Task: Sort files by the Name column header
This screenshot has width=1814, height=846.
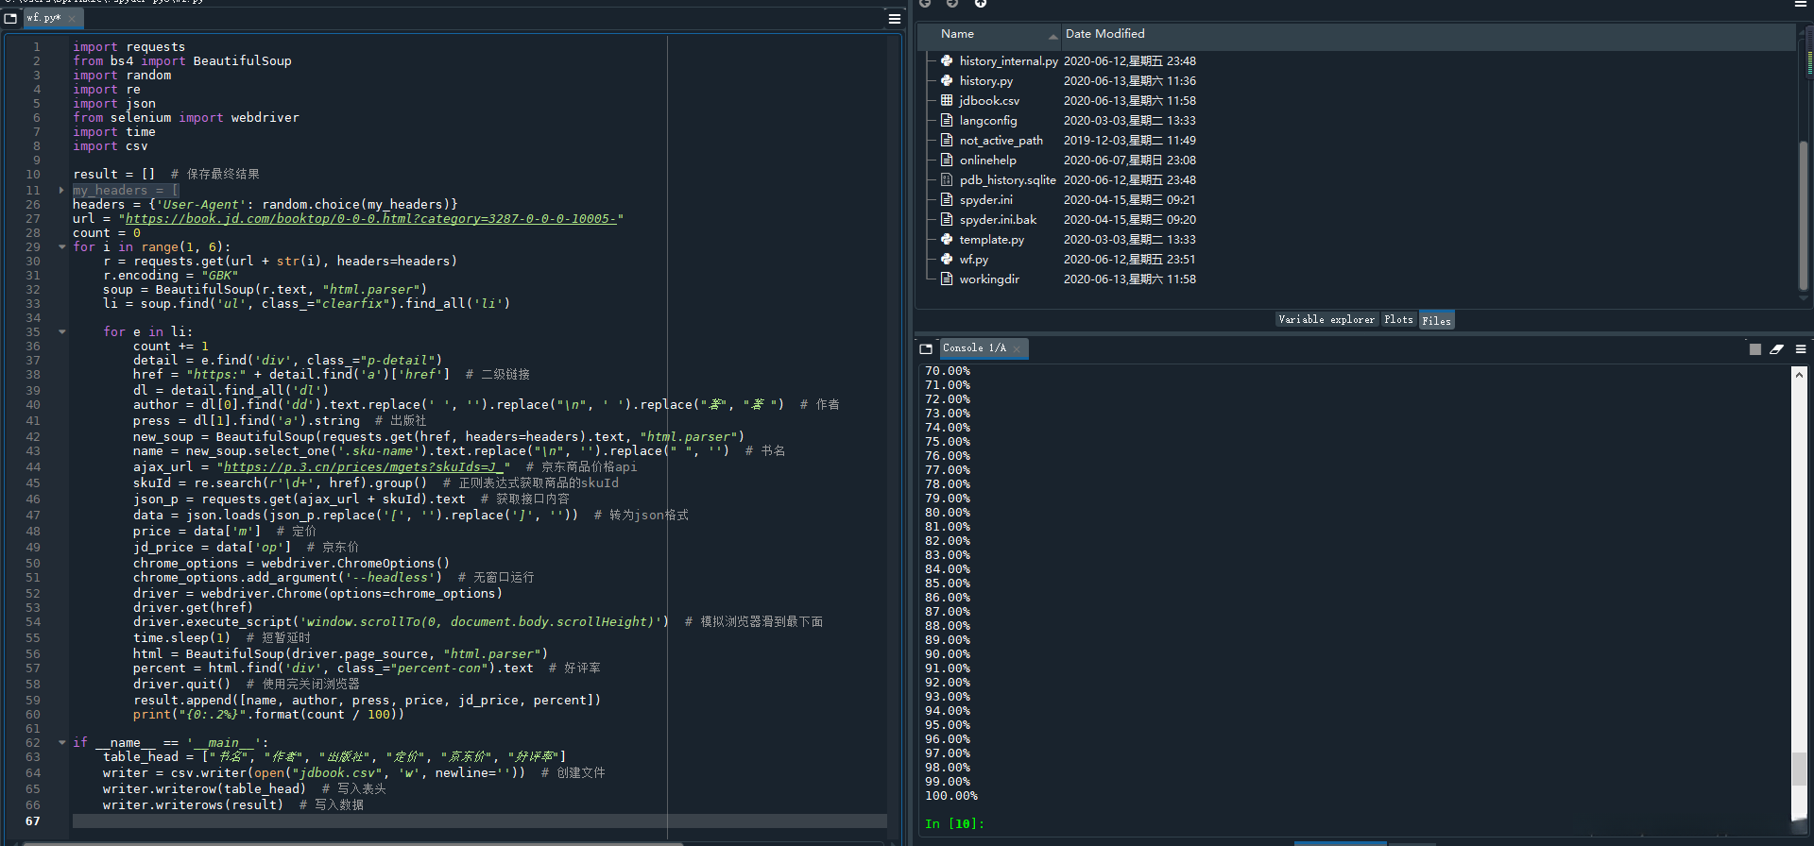Action: tap(957, 34)
